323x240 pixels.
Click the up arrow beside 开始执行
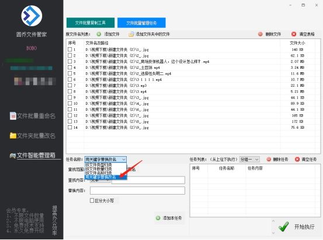point(273,221)
